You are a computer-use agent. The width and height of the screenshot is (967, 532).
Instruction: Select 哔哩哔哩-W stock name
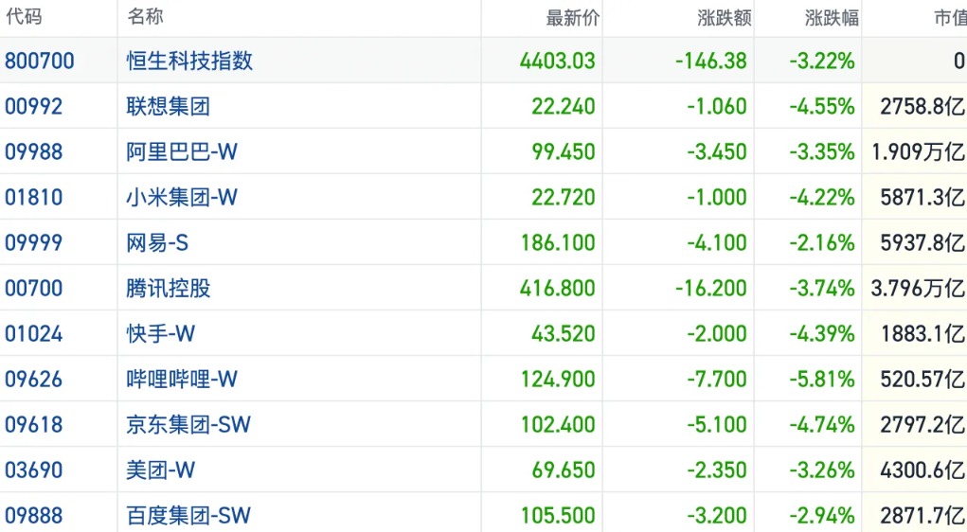pyautogui.click(x=182, y=379)
